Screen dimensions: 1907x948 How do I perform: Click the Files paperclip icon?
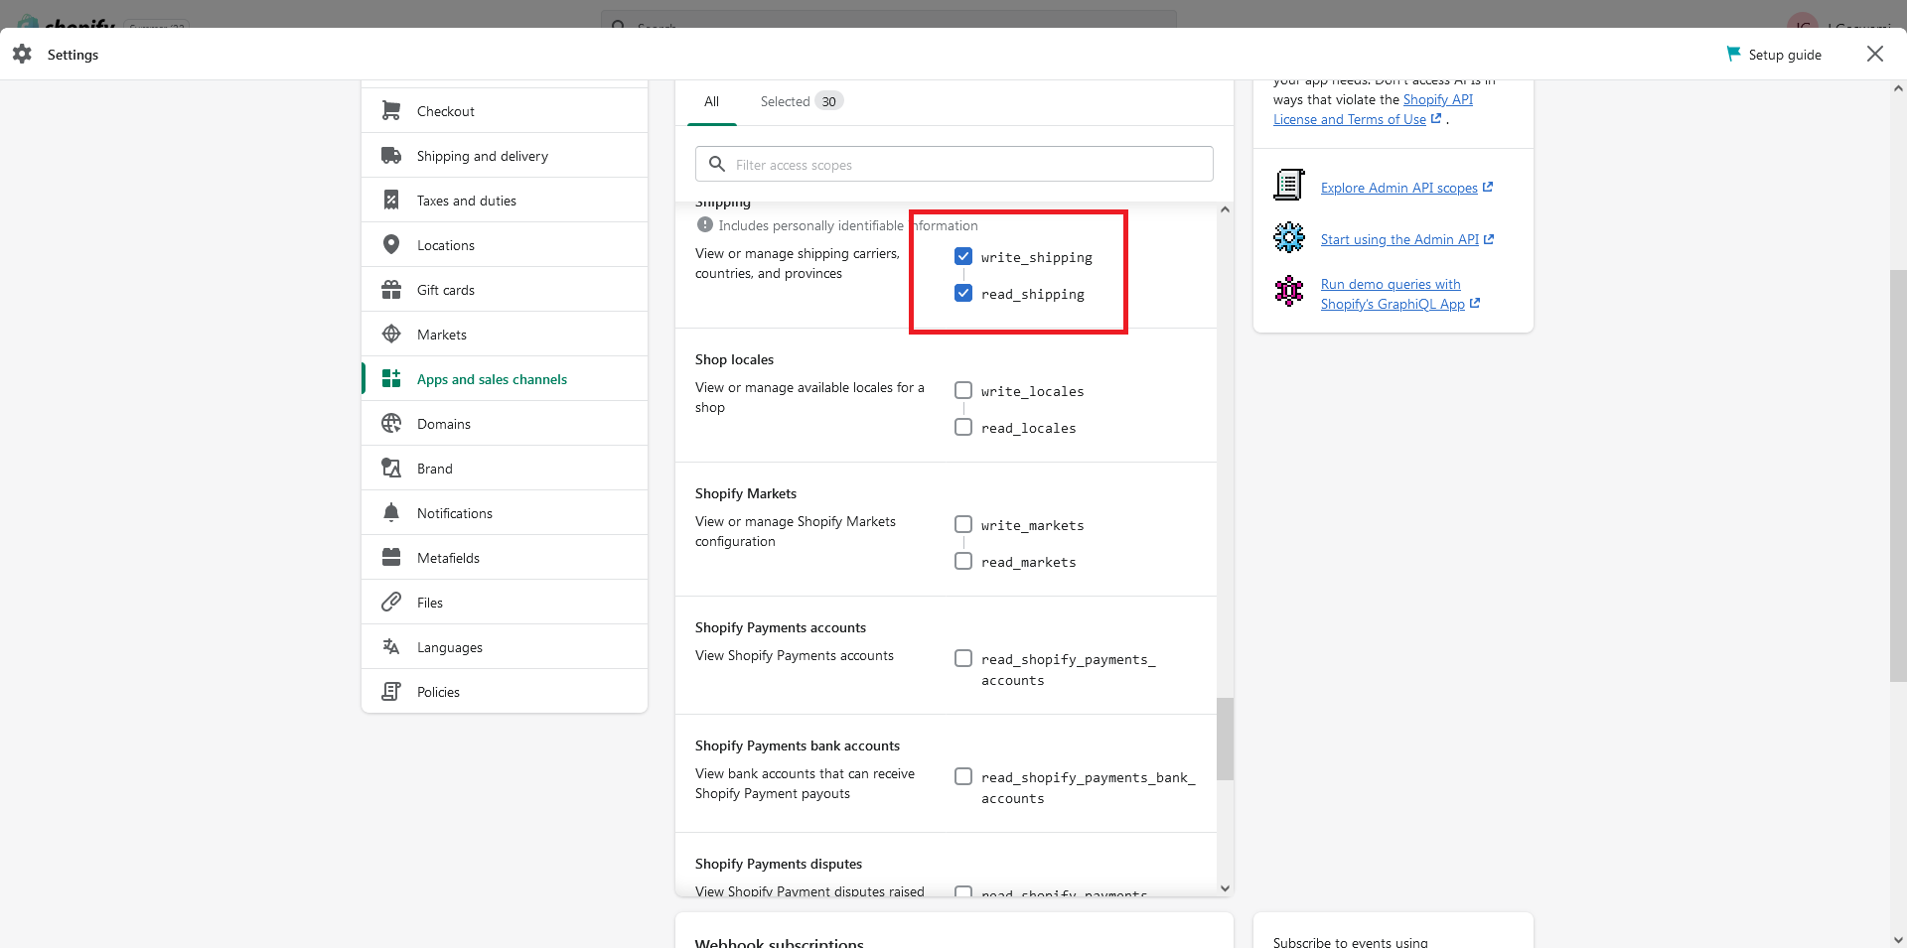(x=391, y=603)
